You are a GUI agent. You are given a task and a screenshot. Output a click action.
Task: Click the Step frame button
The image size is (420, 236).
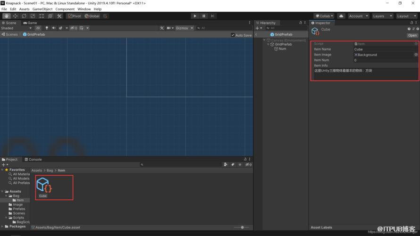(x=213, y=16)
